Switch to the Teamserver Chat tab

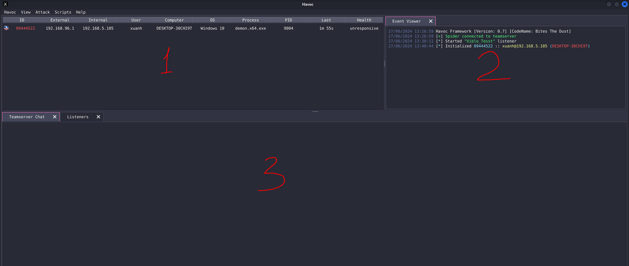tap(27, 117)
